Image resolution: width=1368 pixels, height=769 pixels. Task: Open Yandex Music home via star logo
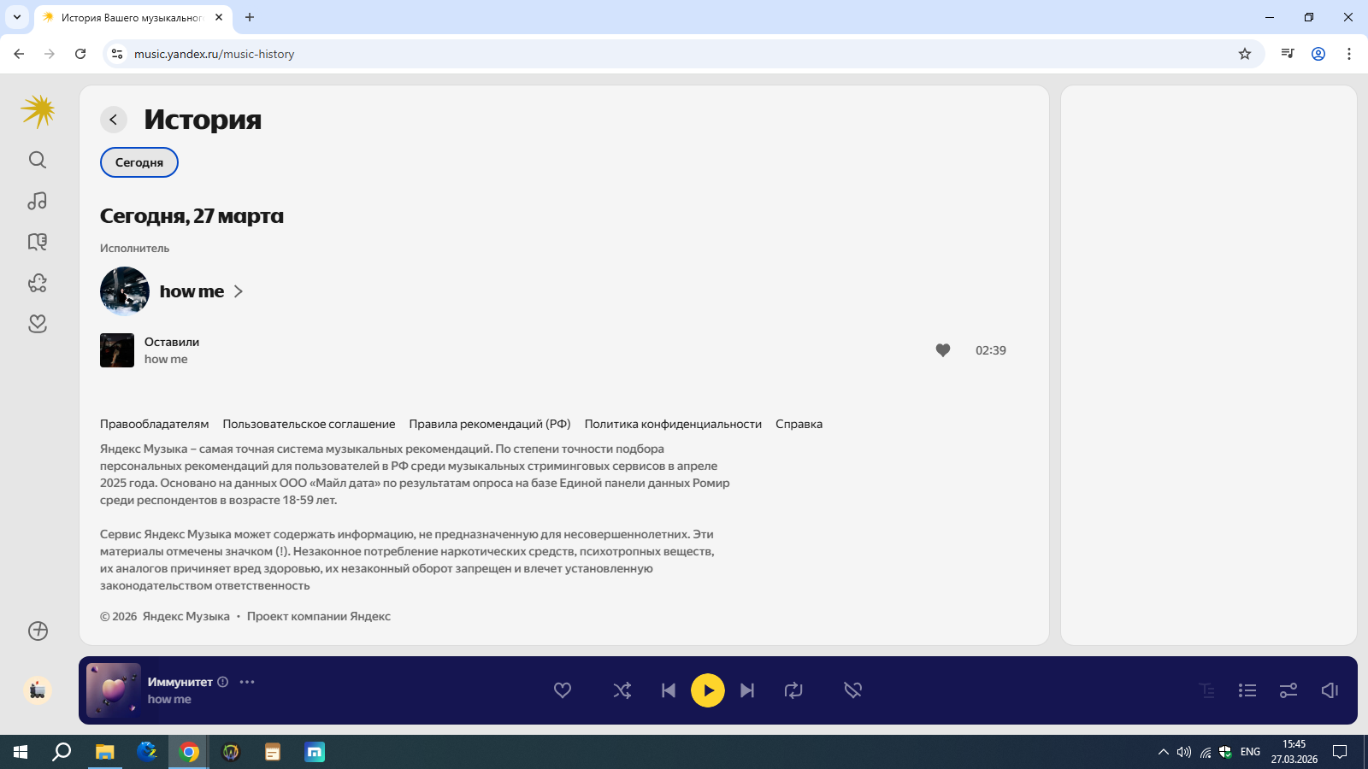(38, 111)
